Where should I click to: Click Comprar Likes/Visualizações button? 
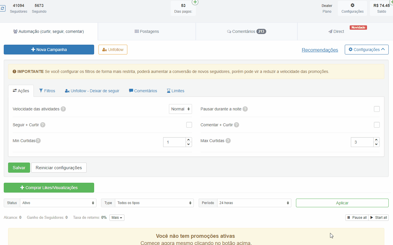click(49, 188)
